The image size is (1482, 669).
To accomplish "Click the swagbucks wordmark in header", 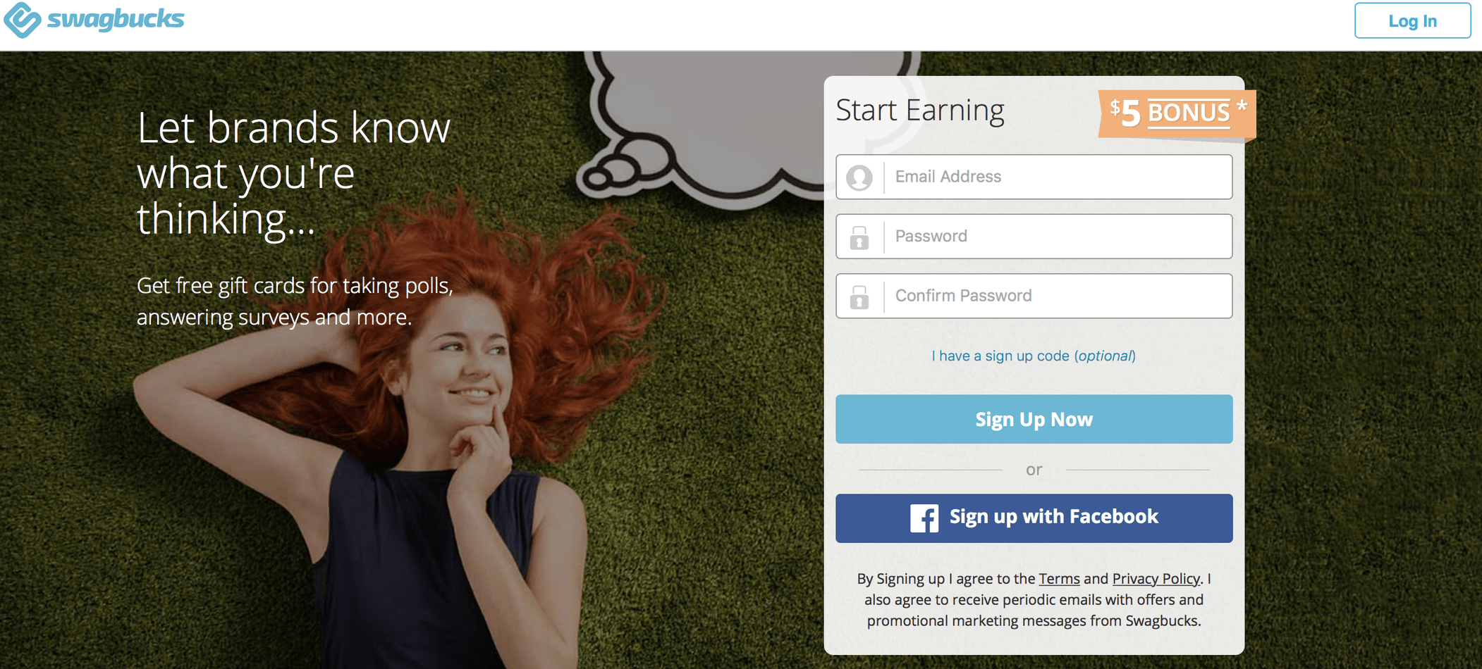I will pos(116,19).
